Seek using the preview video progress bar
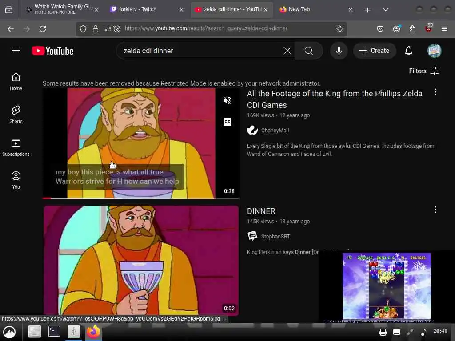Screen dimensions: 455x341 (x=141, y=198)
